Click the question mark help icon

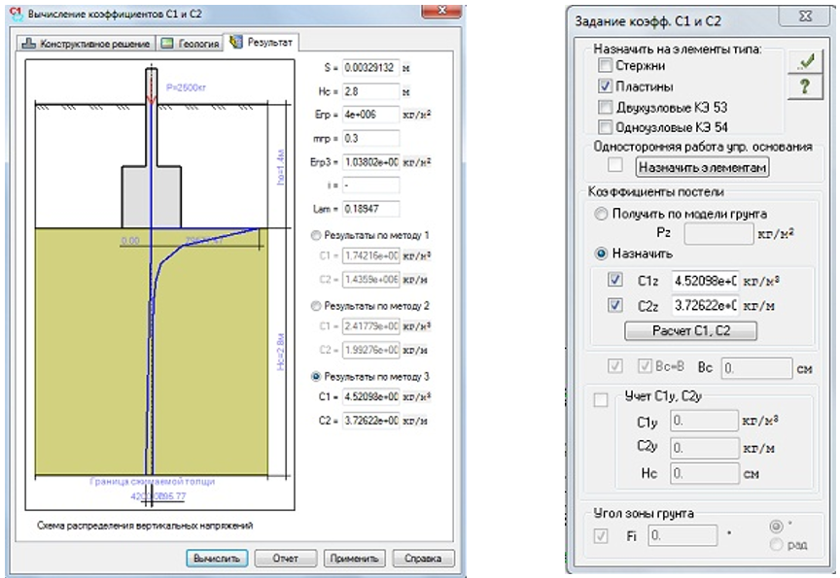coord(805,86)
